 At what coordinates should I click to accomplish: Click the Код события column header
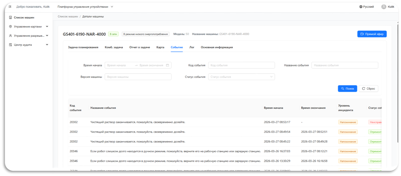tap(75, 108)
